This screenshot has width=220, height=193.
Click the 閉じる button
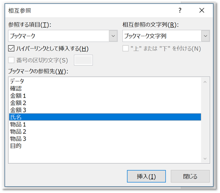(x=190, y=176)
